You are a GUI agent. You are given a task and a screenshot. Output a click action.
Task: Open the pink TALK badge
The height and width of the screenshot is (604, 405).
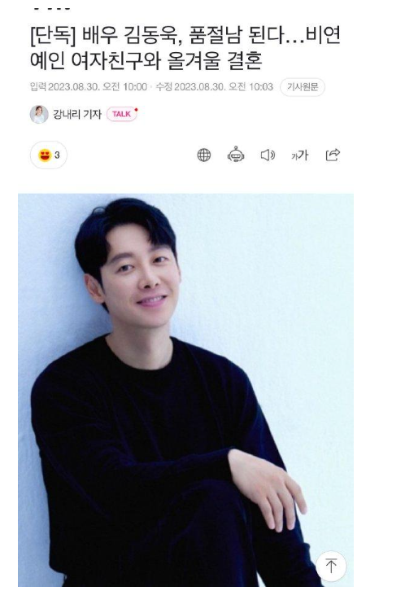tap(122, 114)
